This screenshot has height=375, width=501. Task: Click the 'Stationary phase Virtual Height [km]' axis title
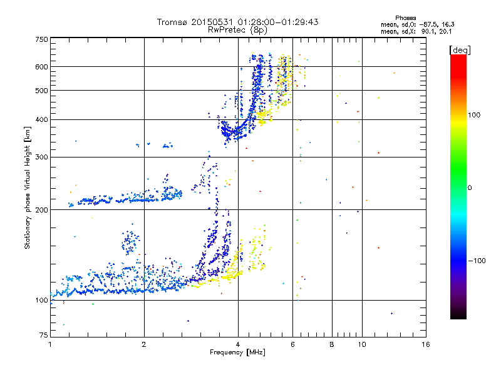pyautogui.click(x=28, y=187)
